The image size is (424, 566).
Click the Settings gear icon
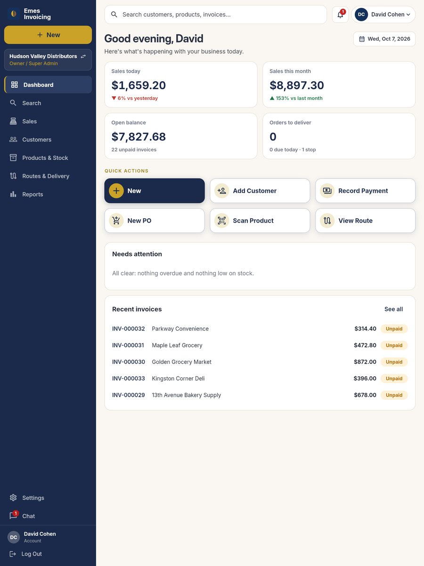point(13,498)
